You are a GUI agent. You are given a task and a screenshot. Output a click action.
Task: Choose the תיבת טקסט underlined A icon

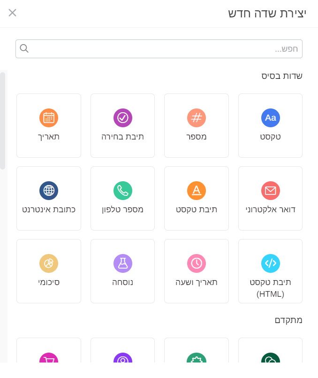click(x=197, y=191)
